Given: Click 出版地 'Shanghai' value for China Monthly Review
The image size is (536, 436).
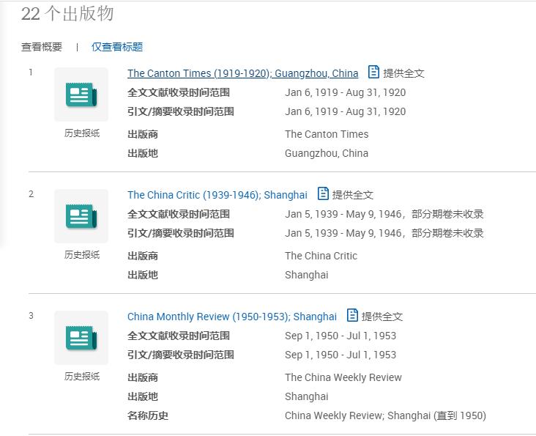Looking at the screenshot, I should point(307,396).
